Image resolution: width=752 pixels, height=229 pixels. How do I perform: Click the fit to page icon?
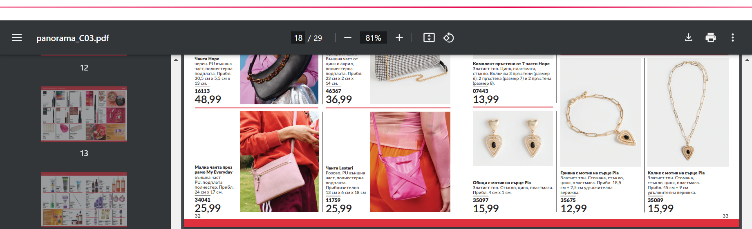(x=429, y=37)
